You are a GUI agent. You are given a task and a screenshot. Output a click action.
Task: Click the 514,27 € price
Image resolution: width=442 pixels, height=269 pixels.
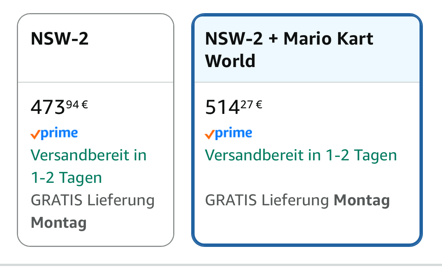pyautogui.click(x=234, y=107)
